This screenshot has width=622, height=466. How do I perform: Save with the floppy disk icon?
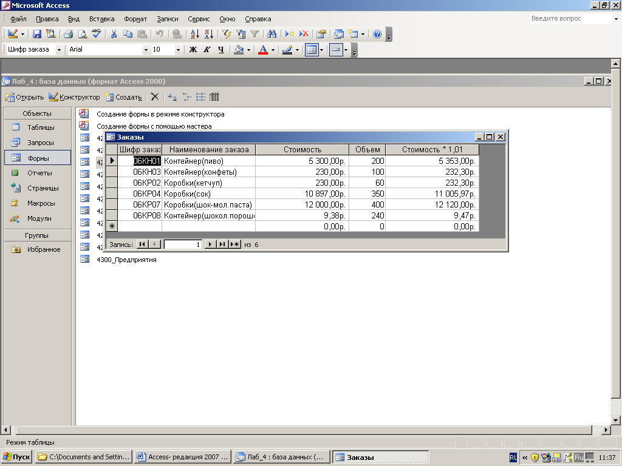tap(37, 34)
